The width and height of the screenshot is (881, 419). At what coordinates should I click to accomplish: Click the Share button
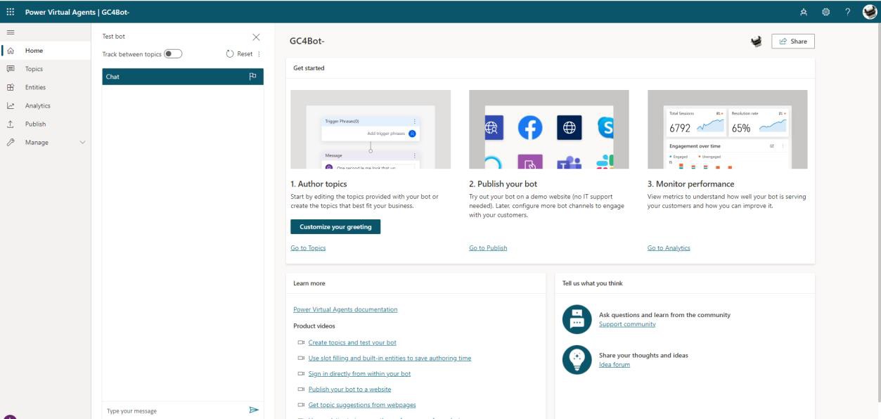pyautogui.click(x=793, y=41)
